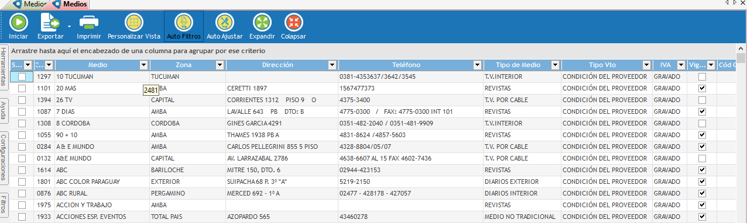Viewport: 747px width, 223px height.
Task: Click the Imprimir printer icon
Action: coord(89,22)
